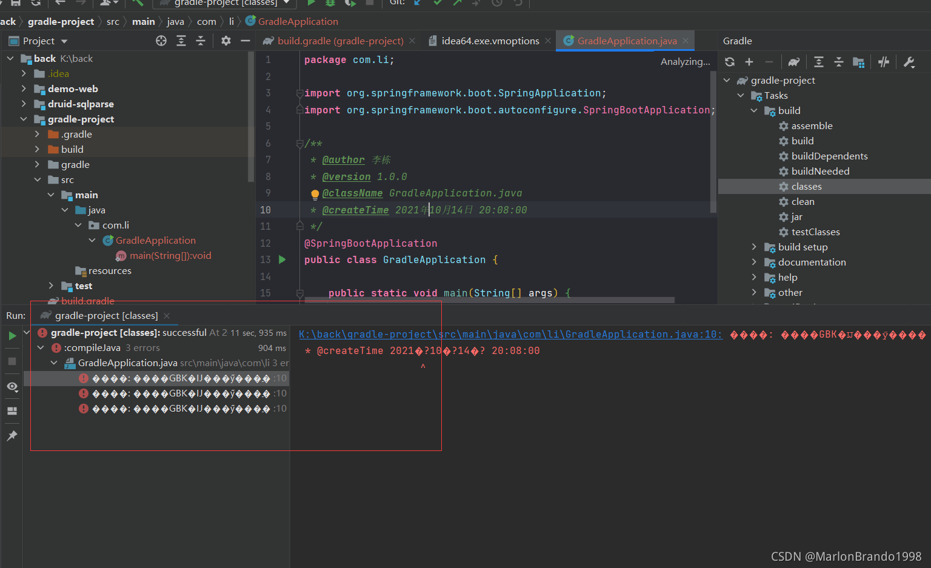Click the editor horizontal scrollbar

click(x=489, y=300)
